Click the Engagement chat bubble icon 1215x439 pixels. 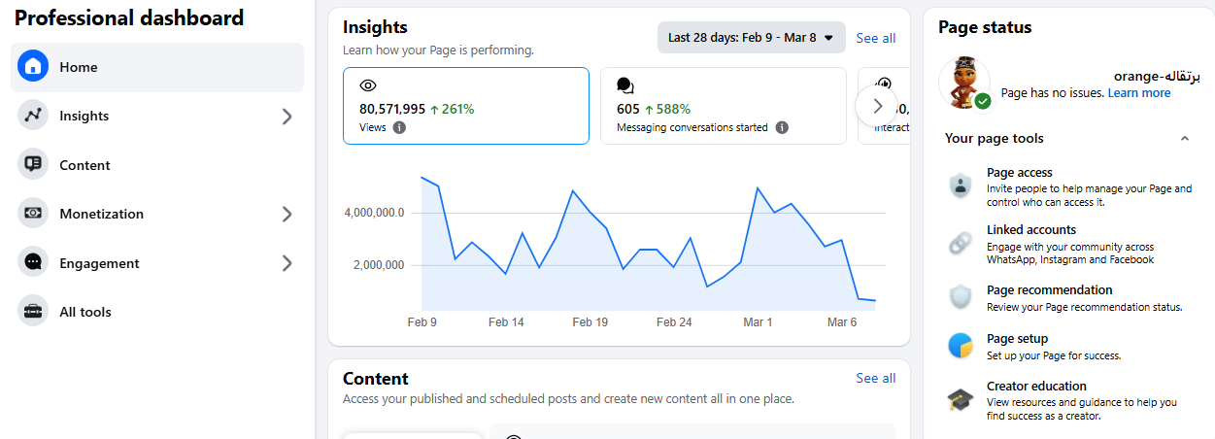pyautogui.click(x=33, y=263)
